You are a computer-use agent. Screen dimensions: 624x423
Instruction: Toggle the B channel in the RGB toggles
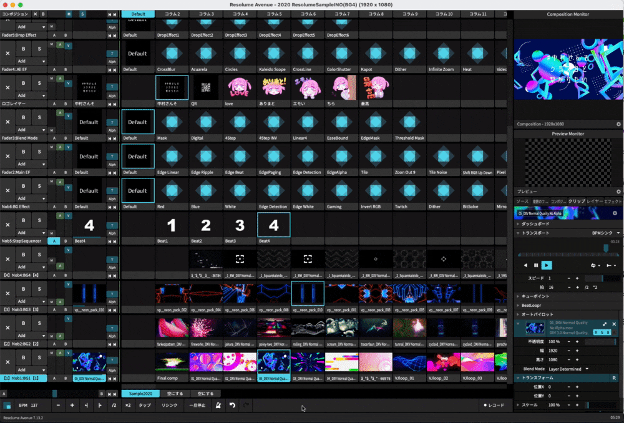tap(608, 332)
